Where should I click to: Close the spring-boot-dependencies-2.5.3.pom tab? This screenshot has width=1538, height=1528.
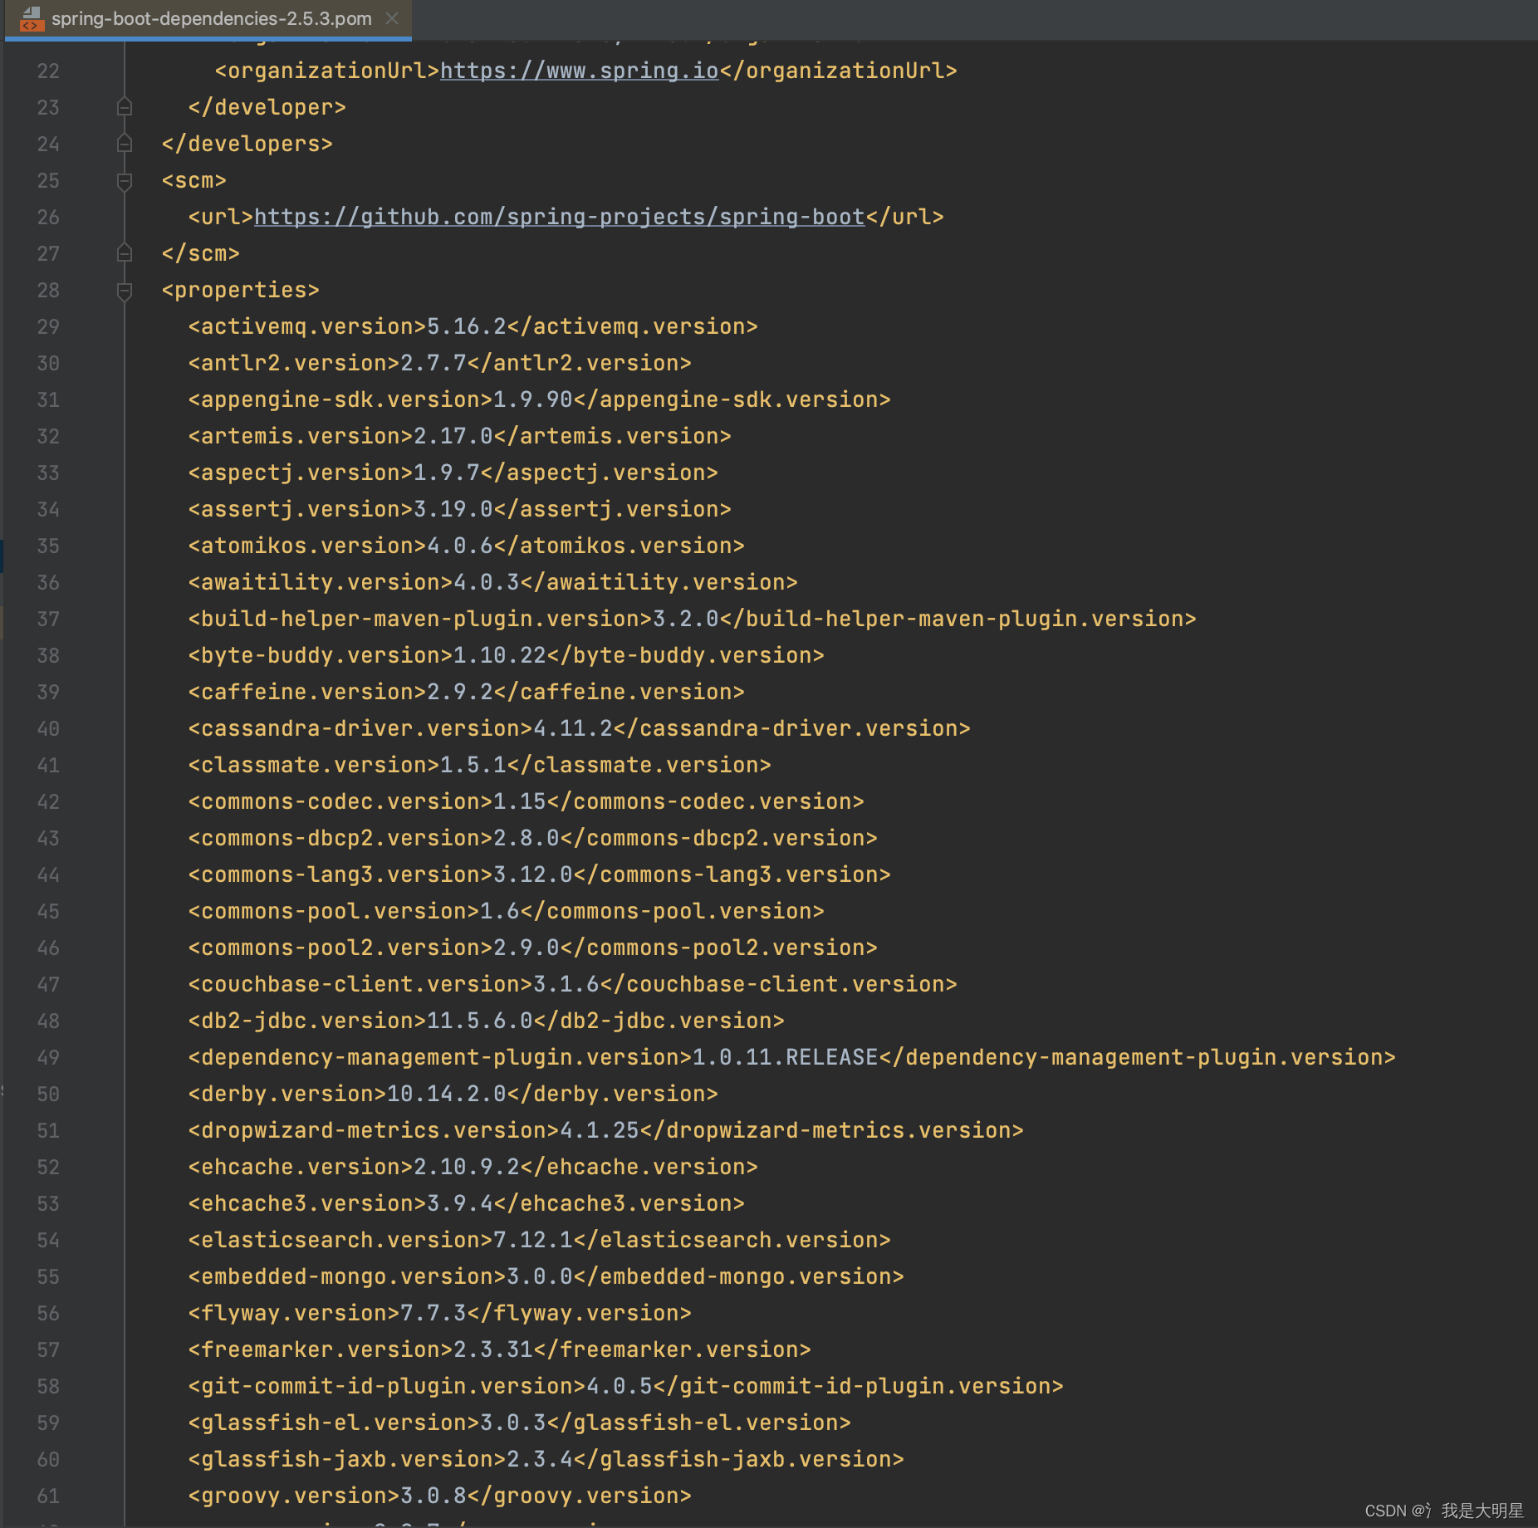click(393, 18)
